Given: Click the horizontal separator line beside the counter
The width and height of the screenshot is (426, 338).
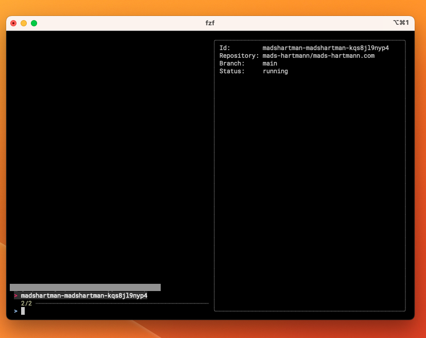Looking at the screenshot, I should click(122, 303).
